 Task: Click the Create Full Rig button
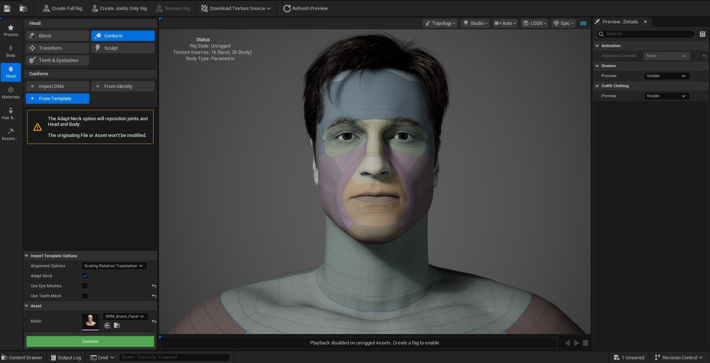tap(62, 8)
